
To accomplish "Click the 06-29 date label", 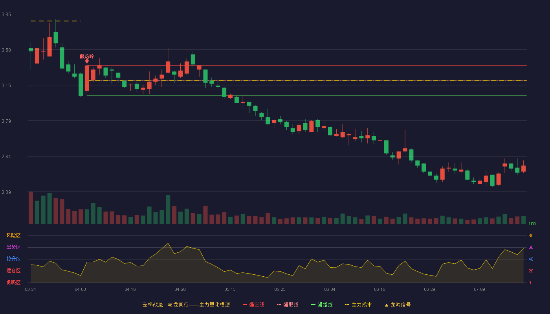I will pyautogui.click(x=429, y=289).
